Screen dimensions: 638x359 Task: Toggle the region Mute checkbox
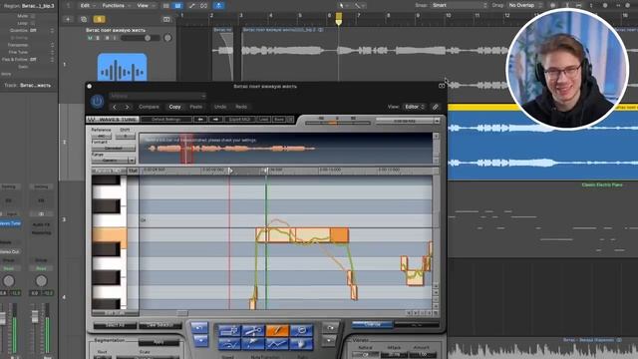point(33,16)
